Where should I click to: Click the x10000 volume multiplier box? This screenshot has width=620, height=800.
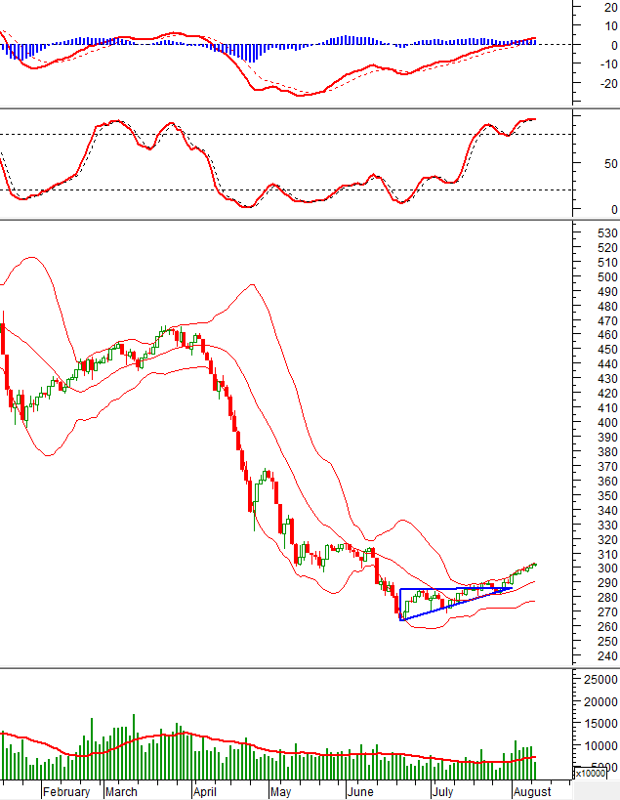[x=591, y=774]
